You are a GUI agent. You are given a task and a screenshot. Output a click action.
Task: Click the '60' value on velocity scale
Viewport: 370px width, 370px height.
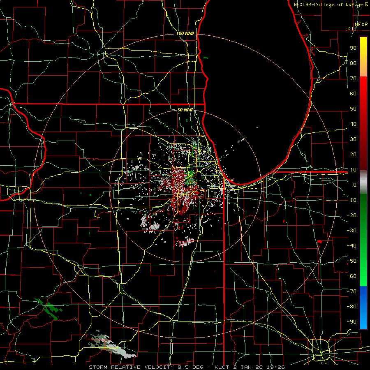[353, 93]
